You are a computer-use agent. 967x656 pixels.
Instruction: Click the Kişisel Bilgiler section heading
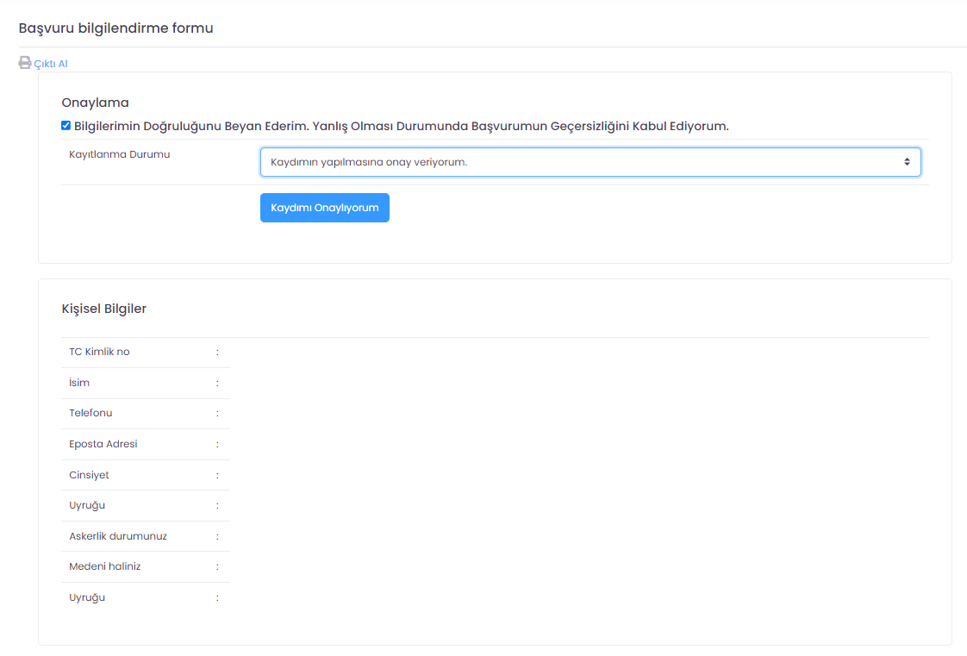click(x=103, y=309)
